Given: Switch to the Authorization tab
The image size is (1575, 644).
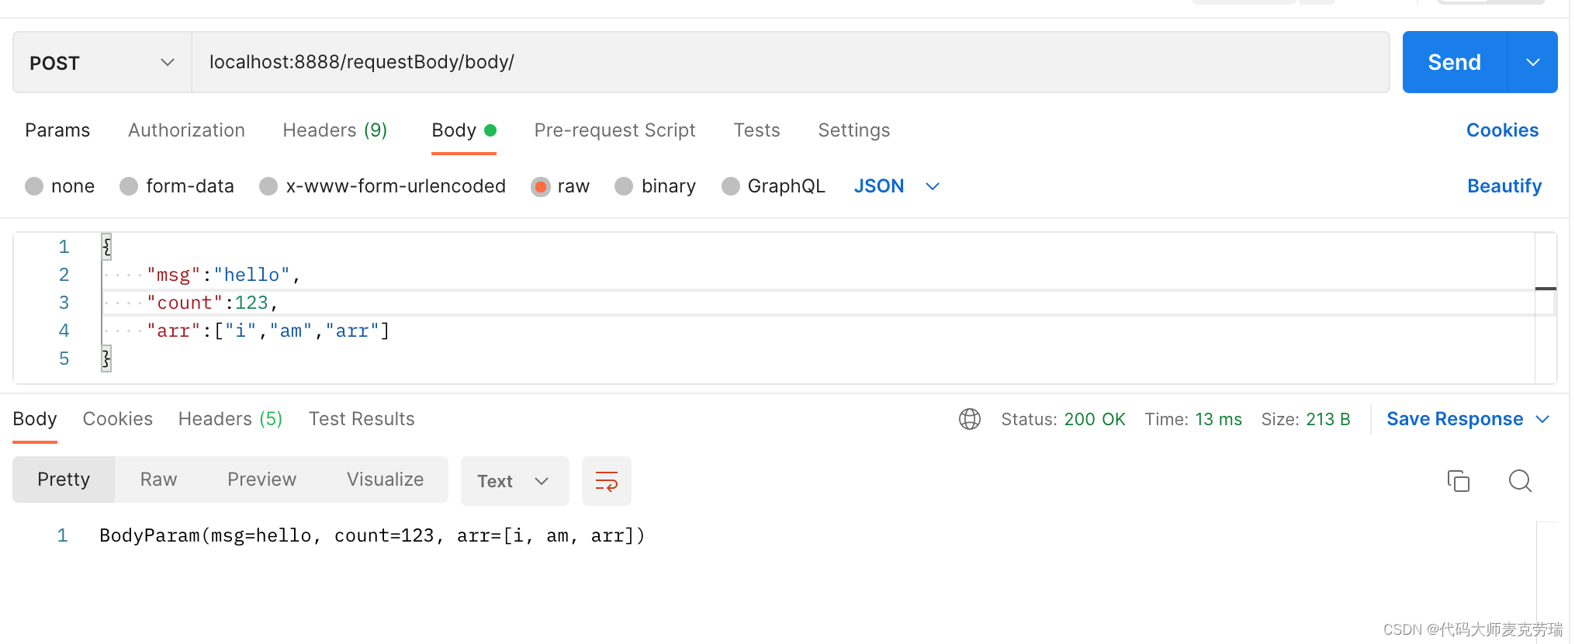Looking at the screenshot, I should [186, 130].
